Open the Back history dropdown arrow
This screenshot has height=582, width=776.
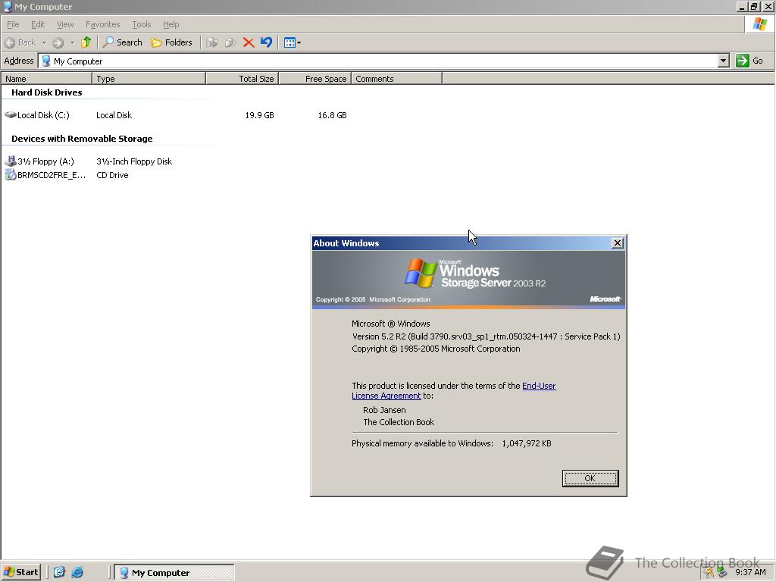point(44,42)
